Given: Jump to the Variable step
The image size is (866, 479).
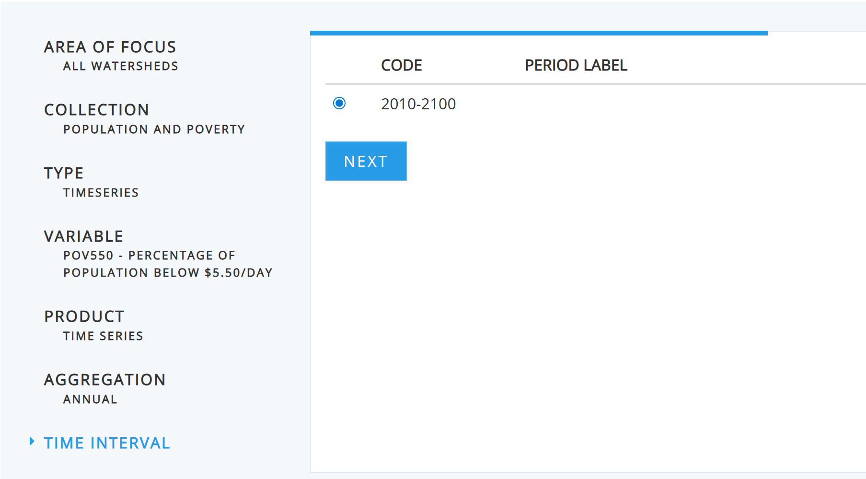Looking at the screenshot, I should click(x=83, y=236).
